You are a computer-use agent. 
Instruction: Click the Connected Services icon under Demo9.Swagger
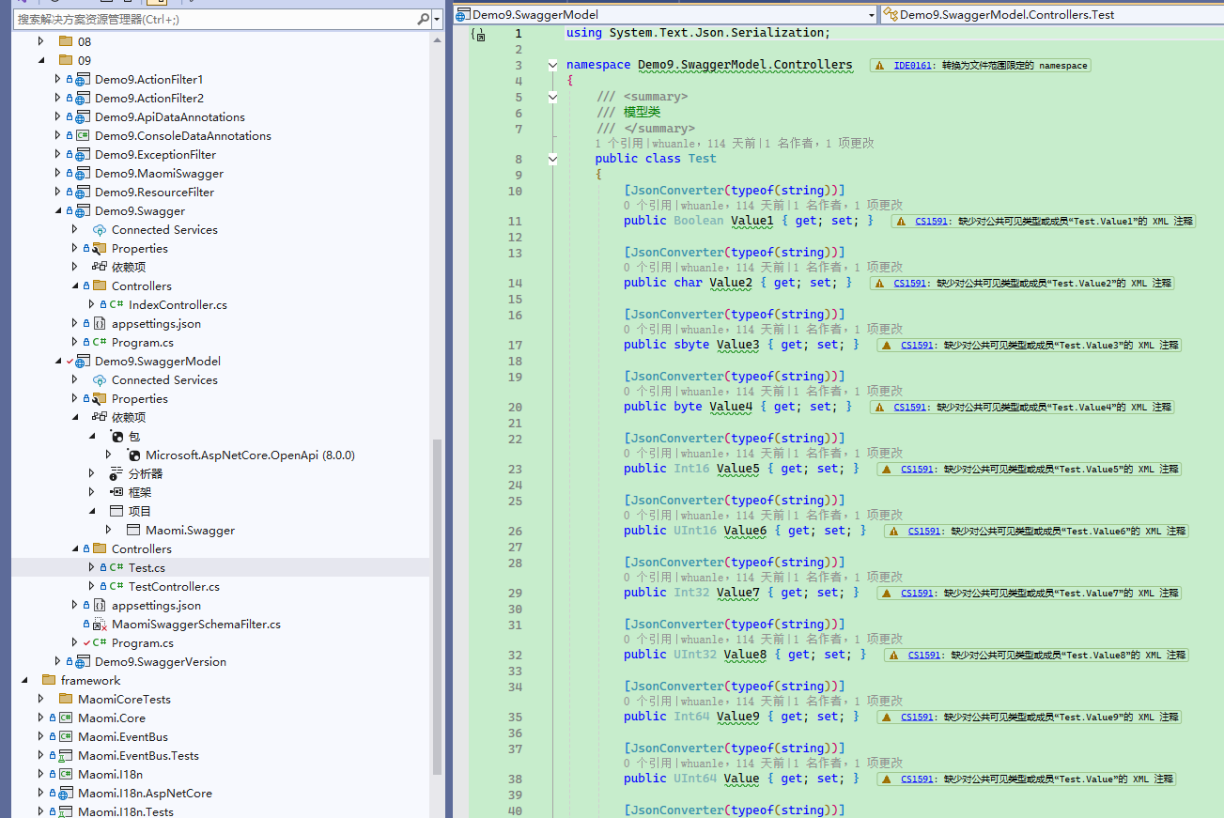click(x=100, y=230)
